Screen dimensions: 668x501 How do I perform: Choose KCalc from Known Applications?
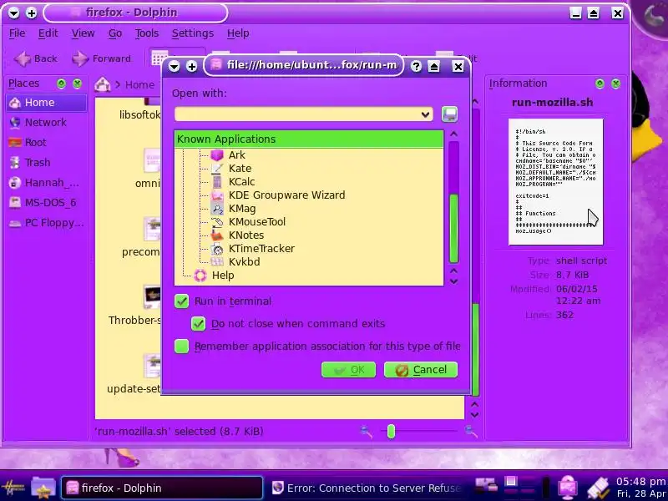241,181
